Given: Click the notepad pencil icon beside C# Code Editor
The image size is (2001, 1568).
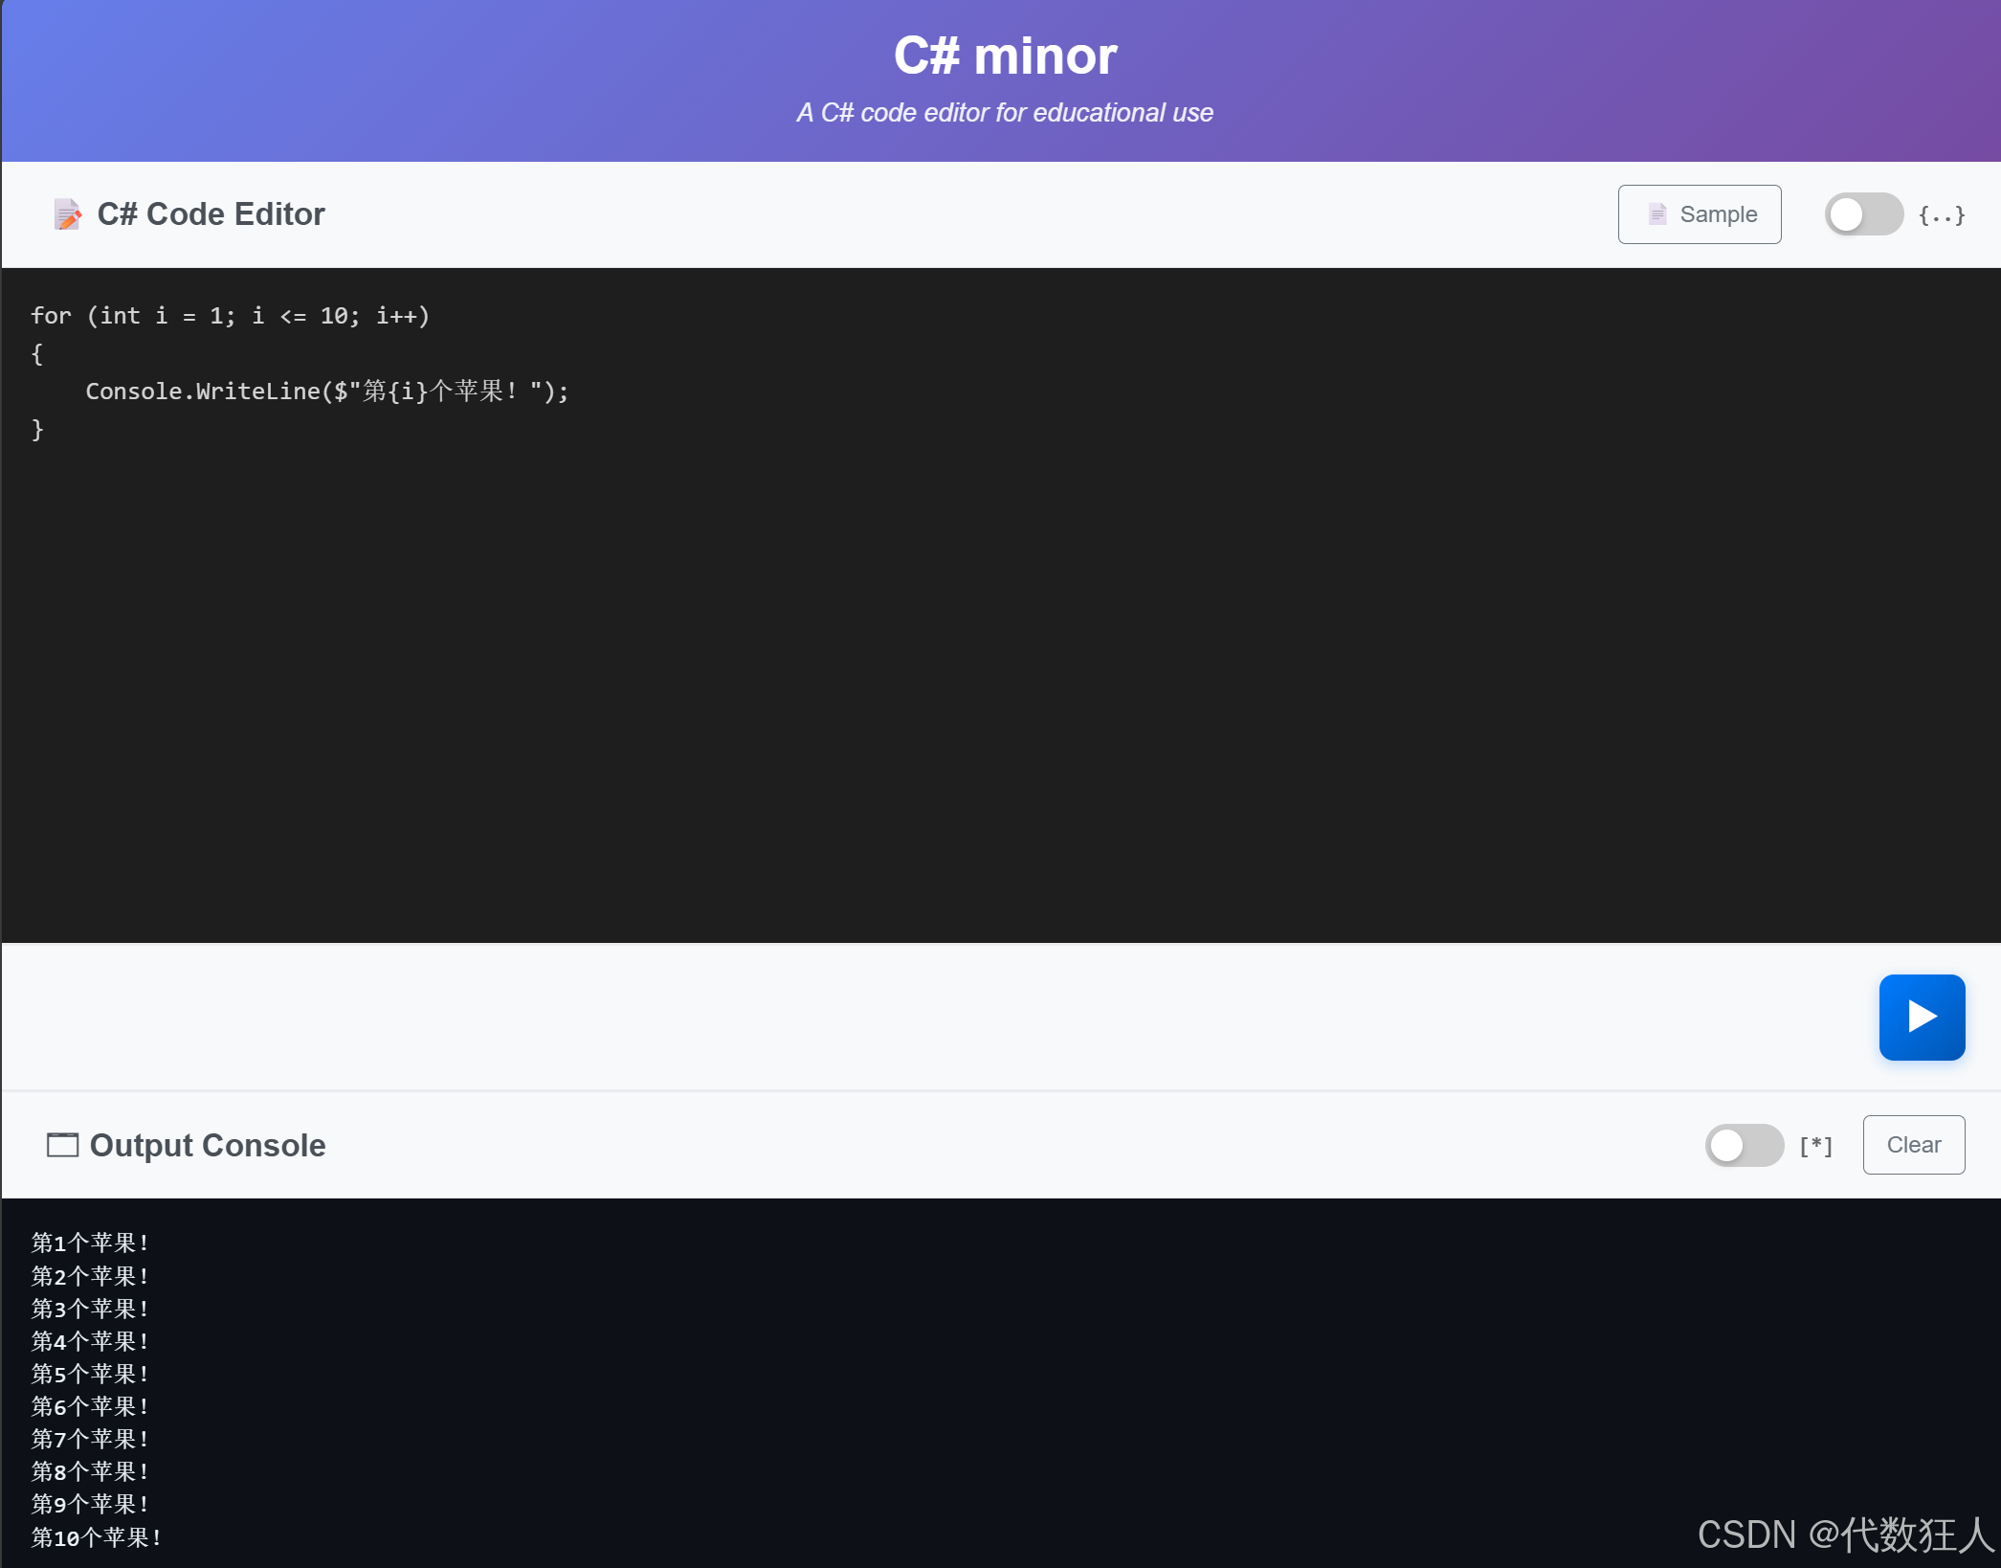Looking at the screenshot, I should (67, 214).
